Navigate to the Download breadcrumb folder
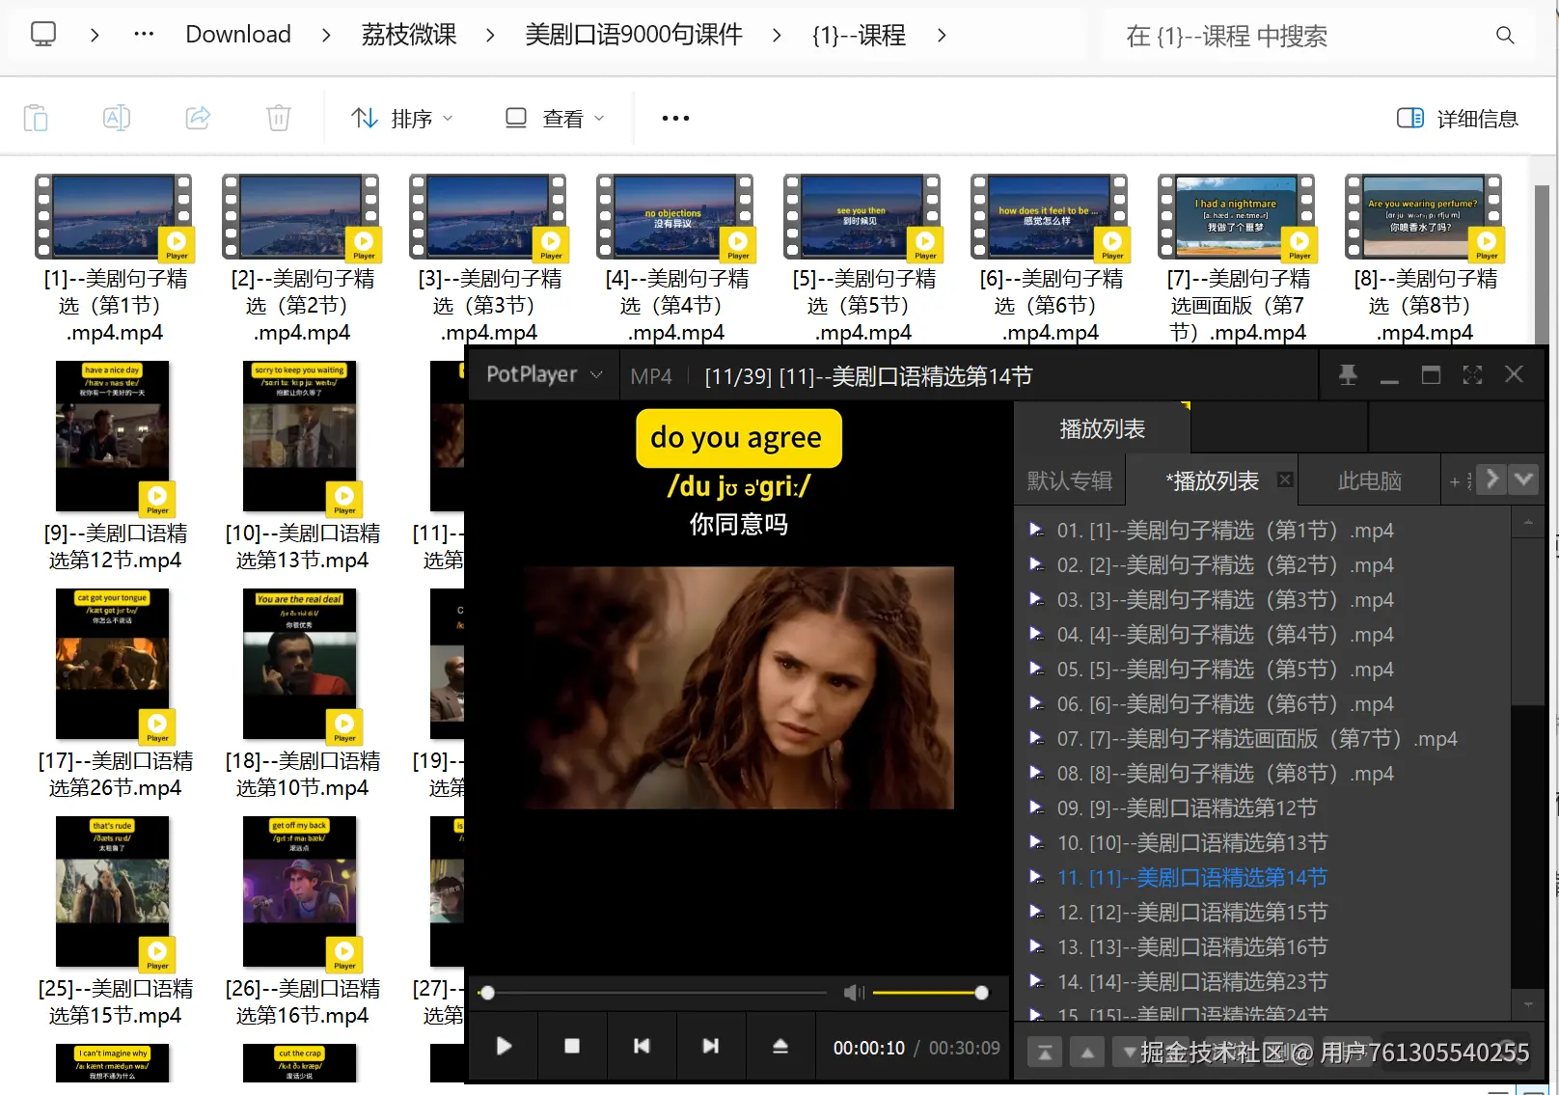Image resolution: width=1559 pixels, height=1095 pixels. point(238,35)
